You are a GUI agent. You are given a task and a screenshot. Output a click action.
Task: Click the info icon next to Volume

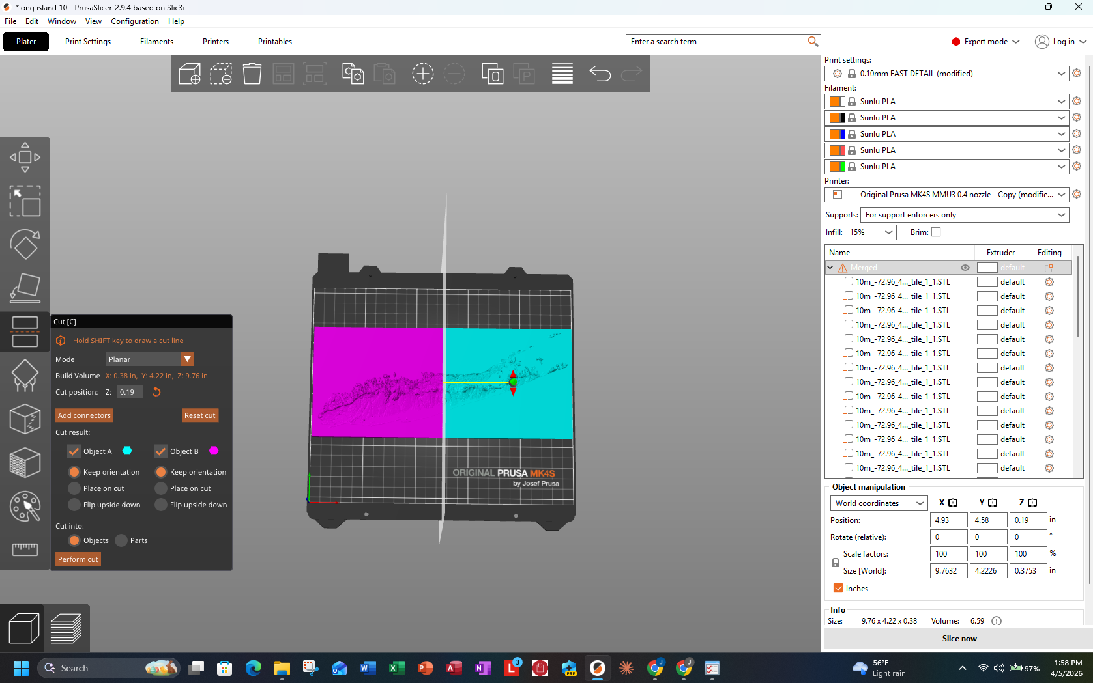(997, 621)
